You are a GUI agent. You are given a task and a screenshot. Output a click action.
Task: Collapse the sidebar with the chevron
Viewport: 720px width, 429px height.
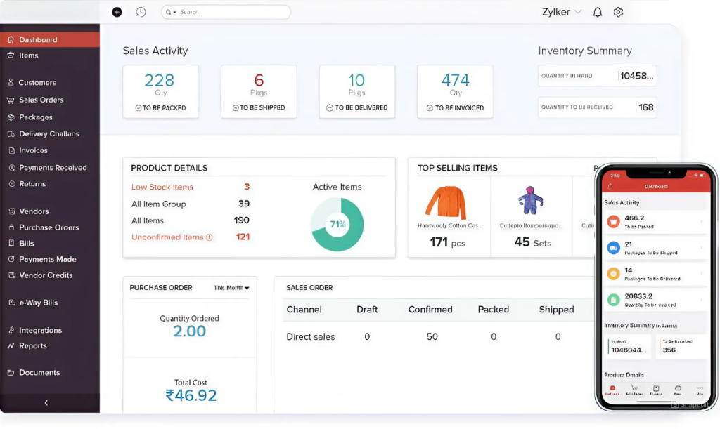[46, 402]
